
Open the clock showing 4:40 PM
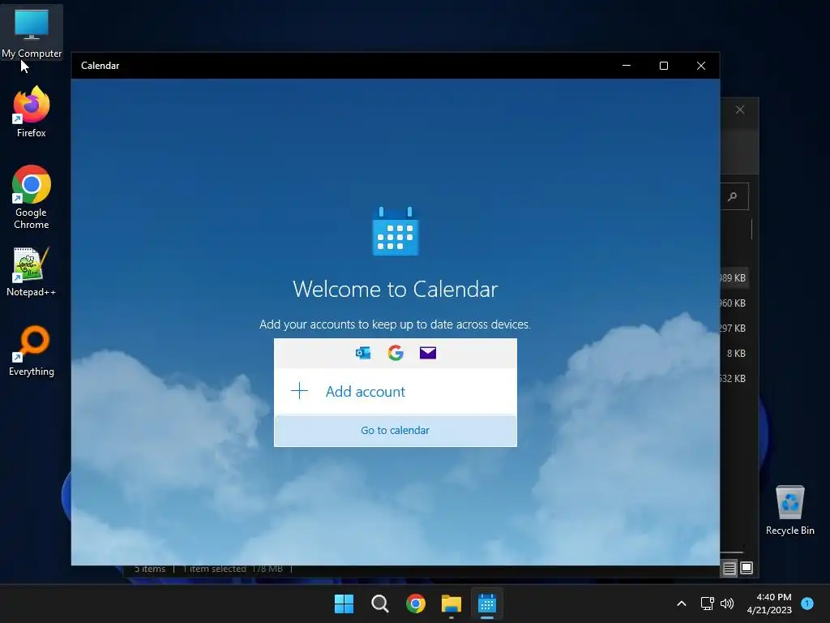tap(769, 604)
